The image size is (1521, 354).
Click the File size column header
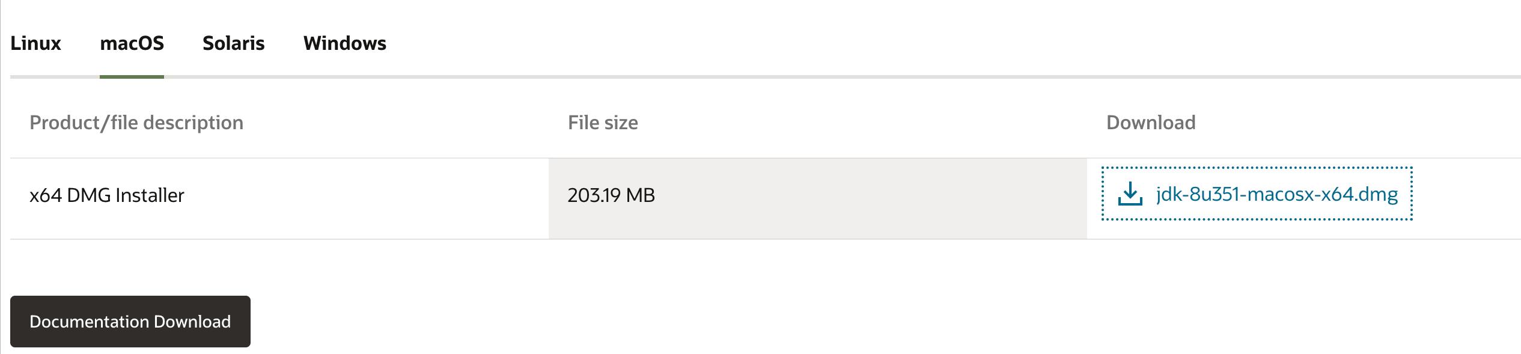click(603, 123)
